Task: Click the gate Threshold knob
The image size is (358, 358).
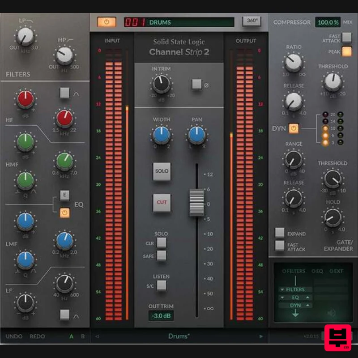Action: point(333,179)
